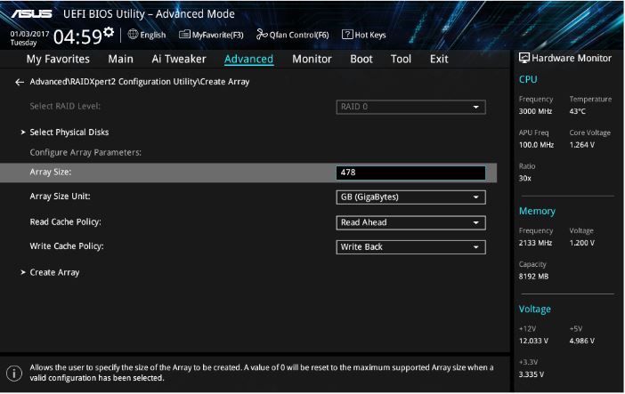Click the memory frequency 2133 MHz
Viewport: 625px width, 394px height.
point(535,243)
